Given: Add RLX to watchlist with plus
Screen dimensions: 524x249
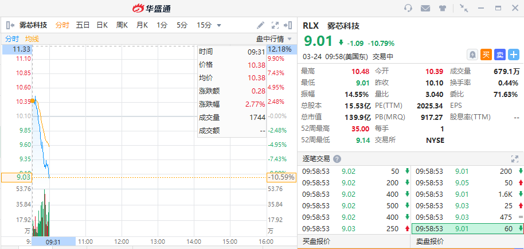Looking at the screenshot, I should (514, 55).
